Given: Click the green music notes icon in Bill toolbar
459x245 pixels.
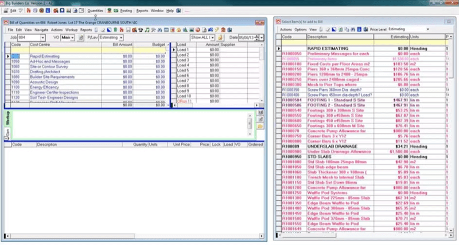Looking at the screenshot, I should [147, 30].
